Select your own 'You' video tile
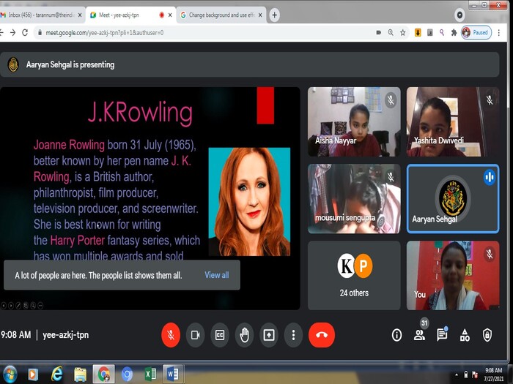513x384 pixels. 453,276
